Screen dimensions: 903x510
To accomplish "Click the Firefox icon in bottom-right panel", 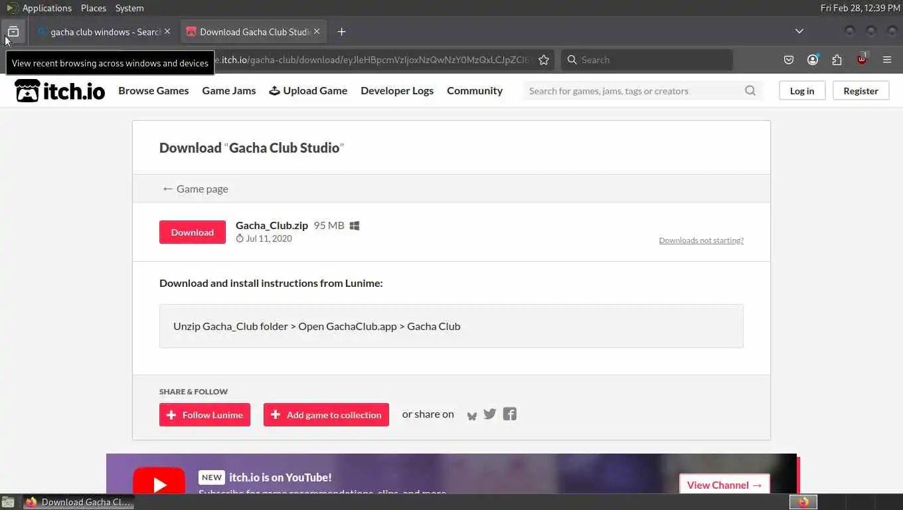I will coord(803,502).
